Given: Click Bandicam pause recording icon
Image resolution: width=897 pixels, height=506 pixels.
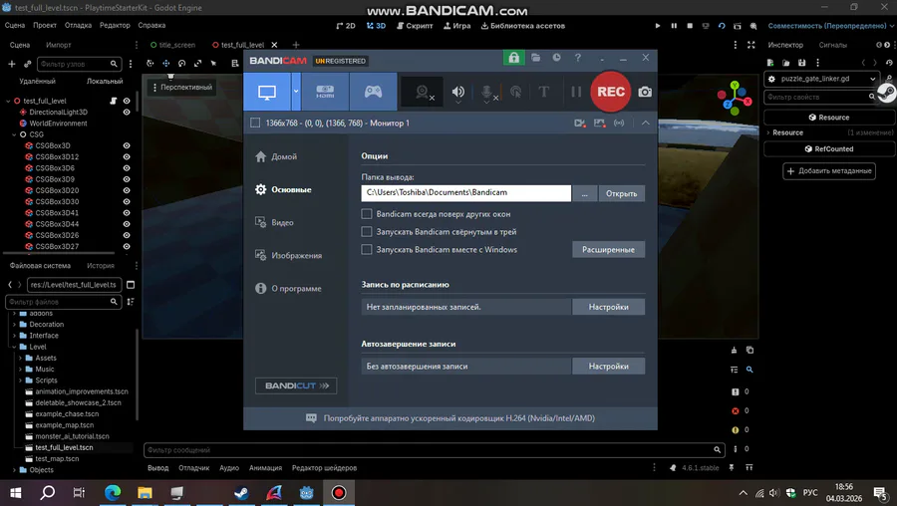Looking at the screenshot, I should [575, 92].
